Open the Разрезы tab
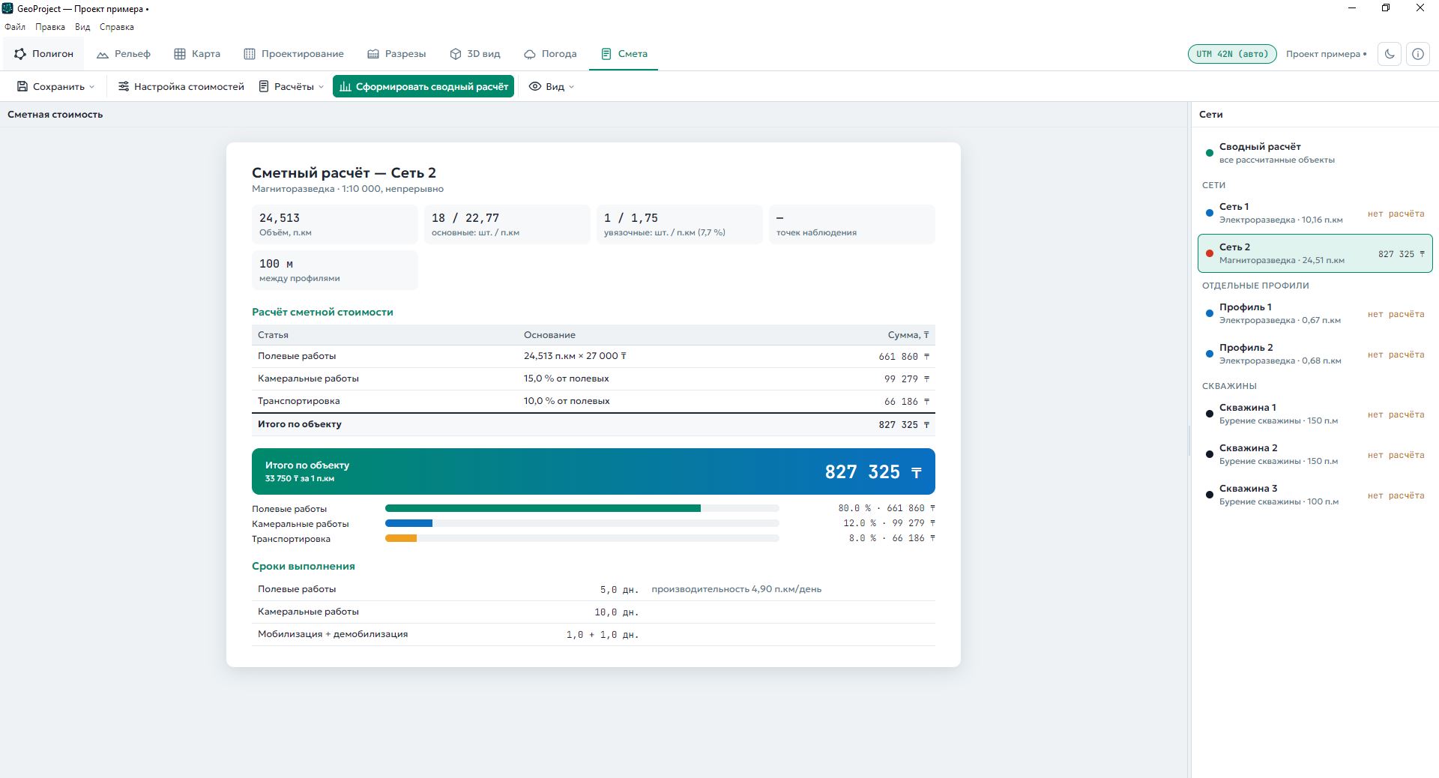 pyautogui.click(x=396, y=54)
